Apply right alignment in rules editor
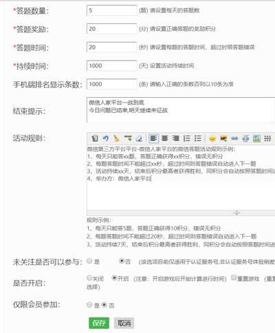 point(175,138)
